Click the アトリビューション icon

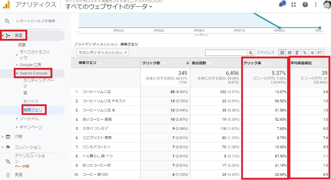pos(8,162)
